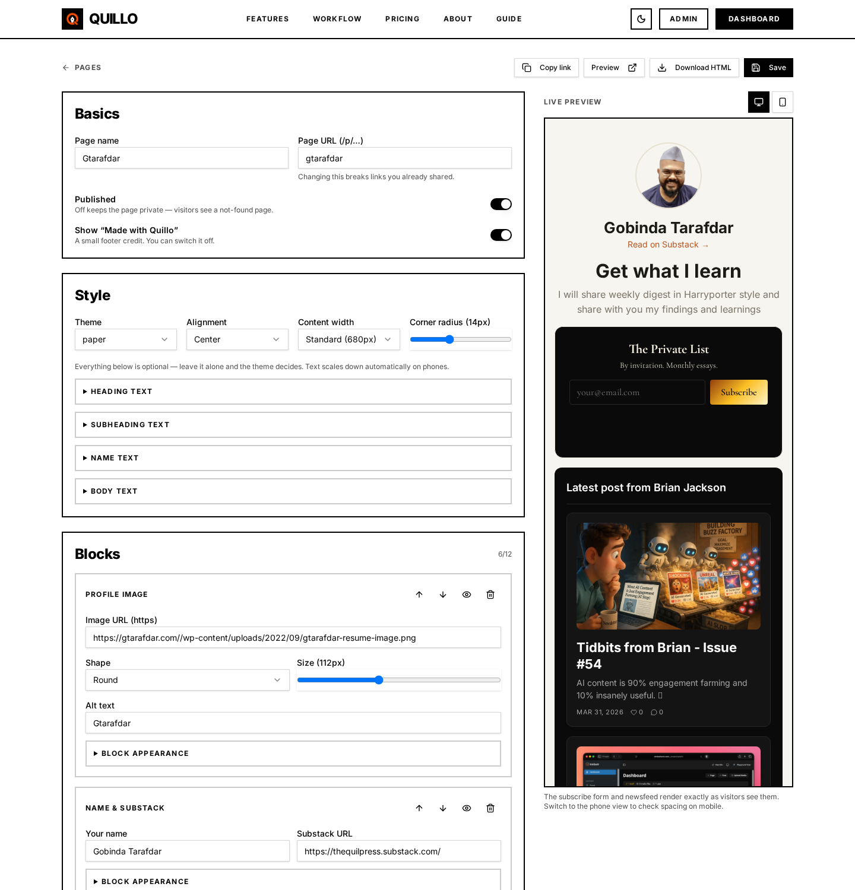
Task: Go to Pricing page
Action: pyautogui.click(x=403, y=19)
